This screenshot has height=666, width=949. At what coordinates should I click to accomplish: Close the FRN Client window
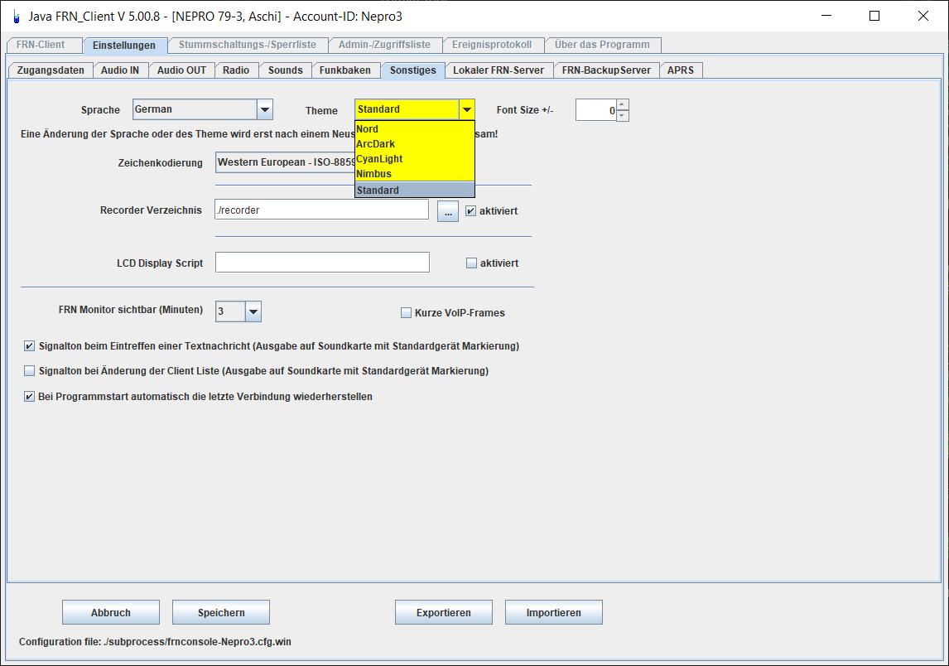[x=923, y=16]
